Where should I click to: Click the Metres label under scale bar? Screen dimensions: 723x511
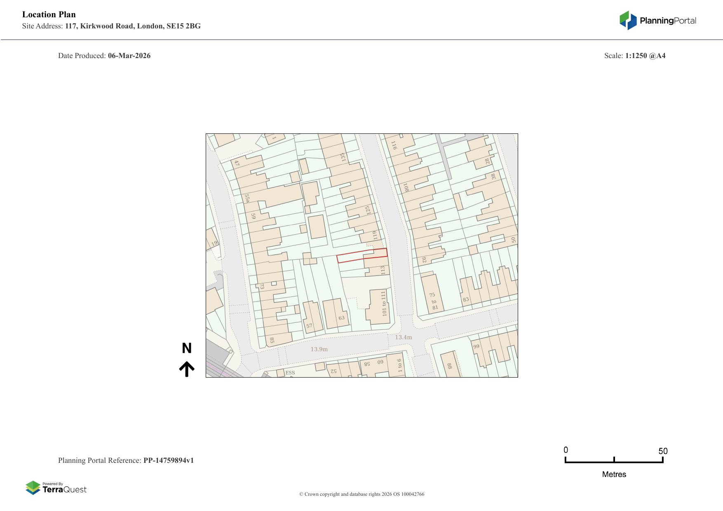tap(614, 474)
